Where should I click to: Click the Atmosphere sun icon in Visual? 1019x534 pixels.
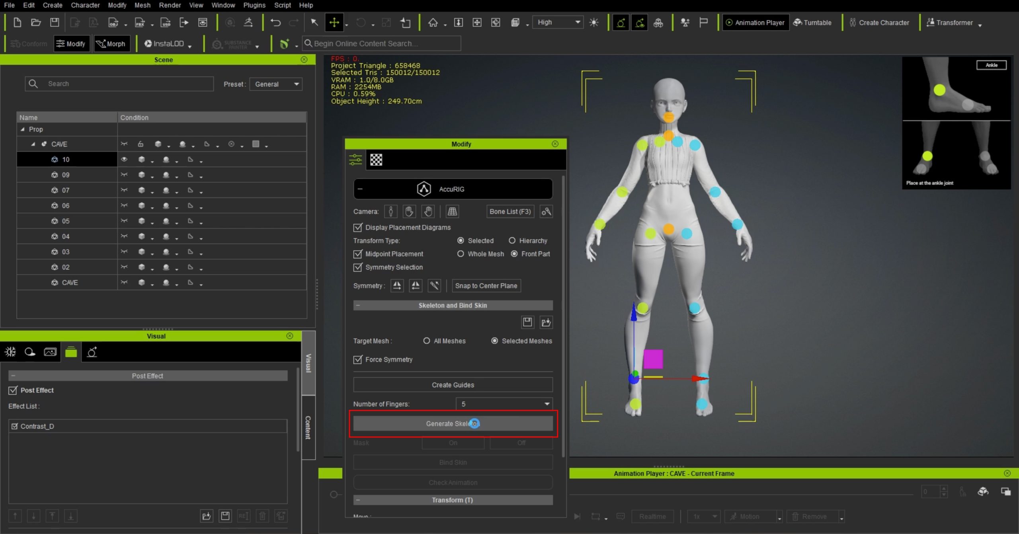[10, 352]
